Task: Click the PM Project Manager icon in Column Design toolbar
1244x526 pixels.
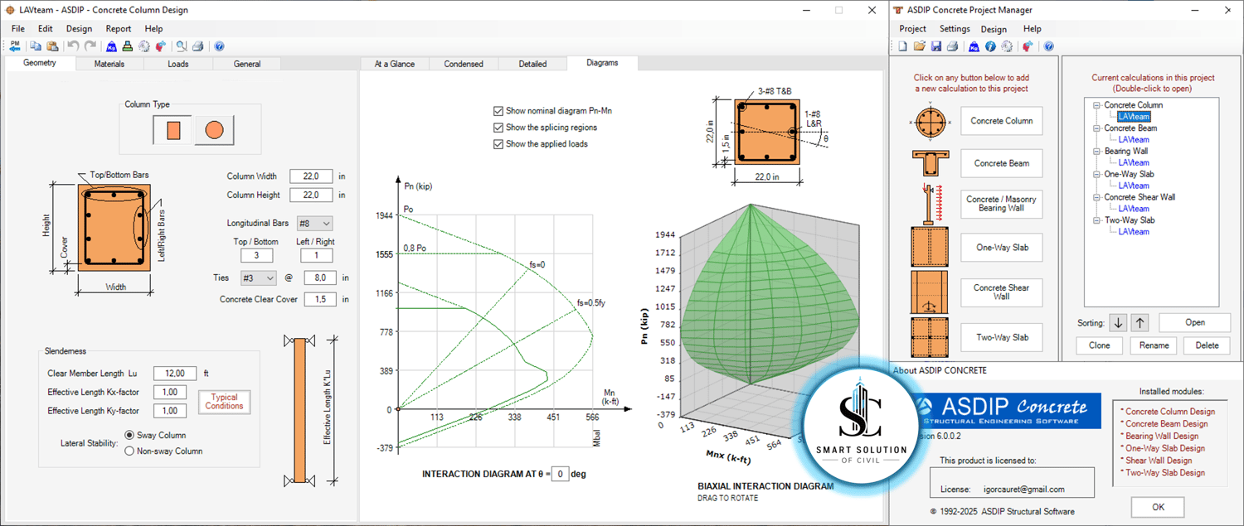Action: click(15, 46)
